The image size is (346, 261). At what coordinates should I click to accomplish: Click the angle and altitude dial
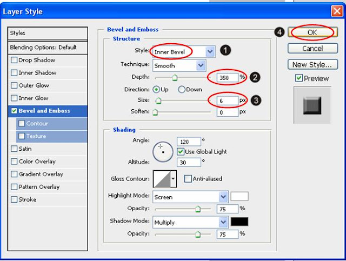click(x=163, y=152)
